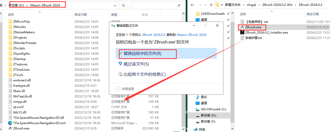The width and height of the screenshot is (330, 132).
Task: Select TDx.SpaceMouse.Navigation3D.dll file
Action: point(39,118)
